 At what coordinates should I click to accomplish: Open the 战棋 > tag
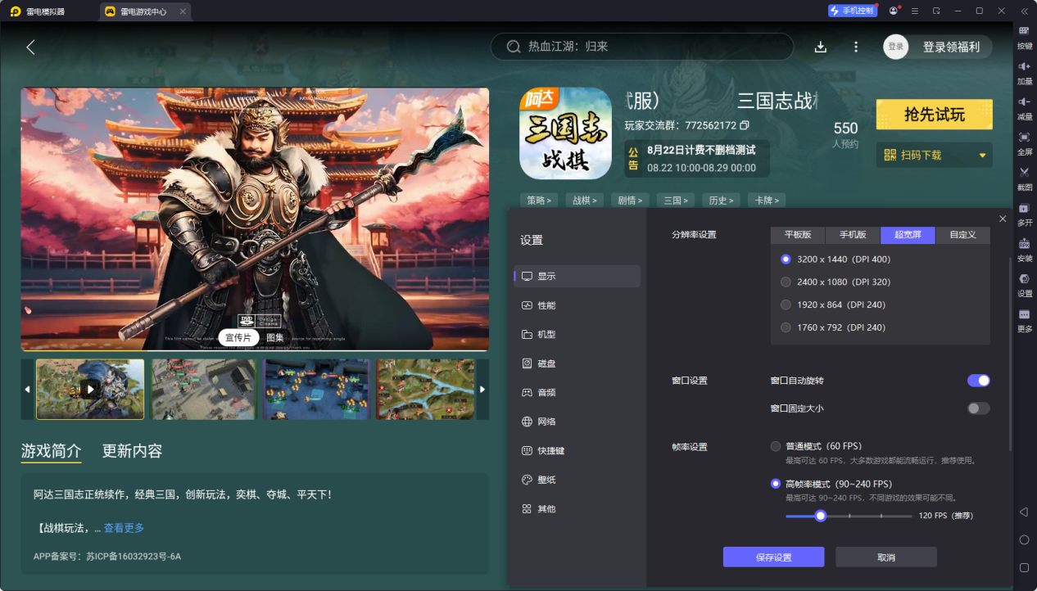(x=585, y=200)
